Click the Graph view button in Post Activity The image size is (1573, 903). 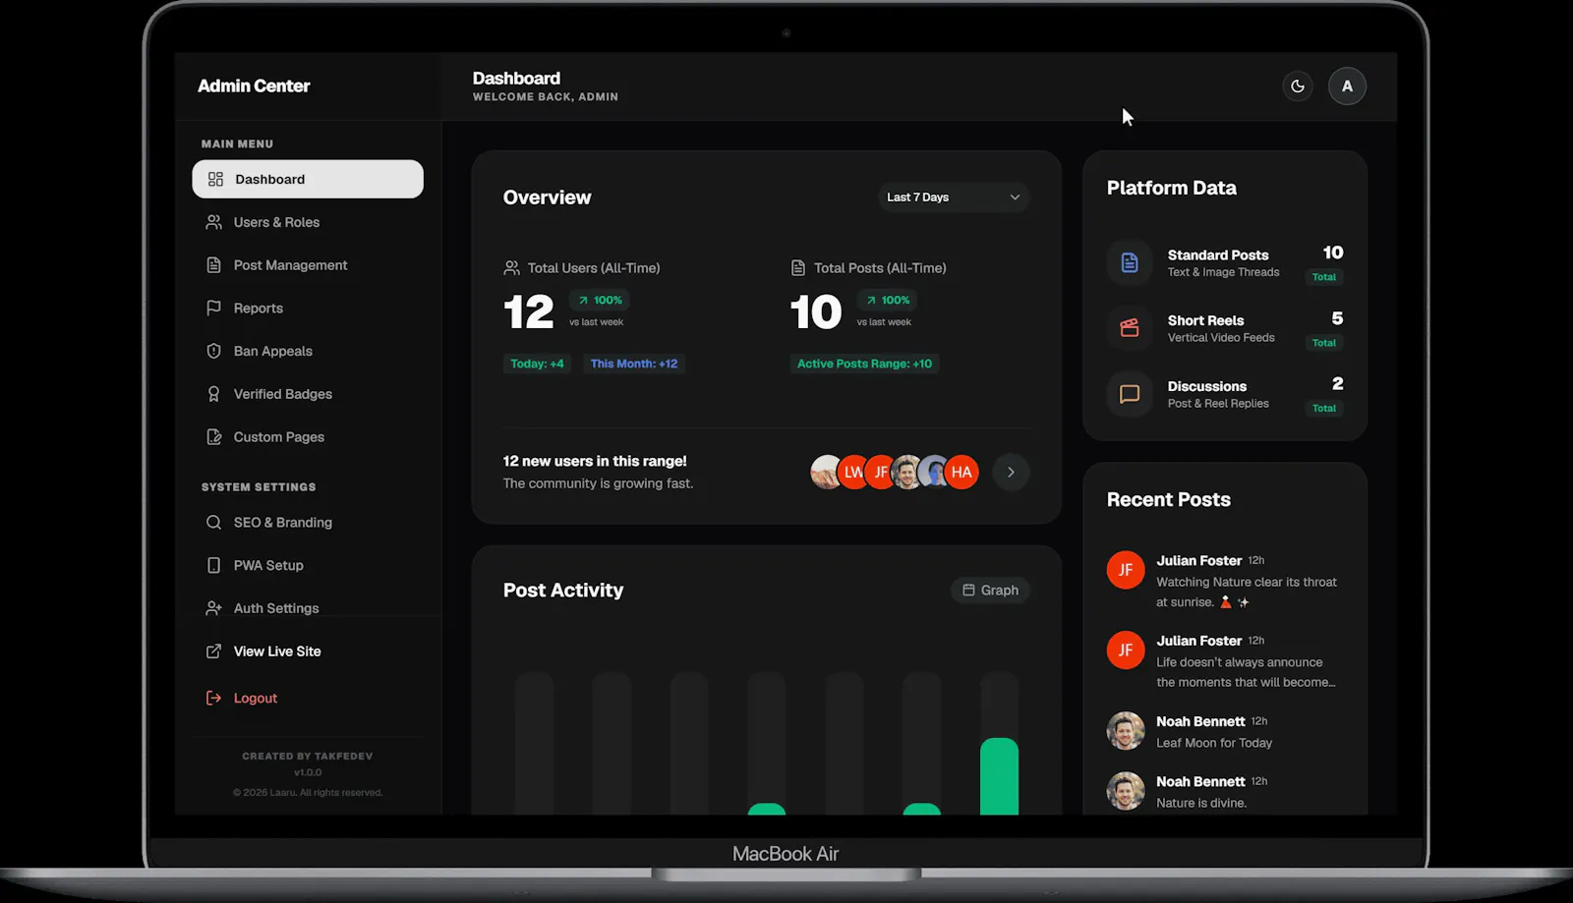coord(990,591)
